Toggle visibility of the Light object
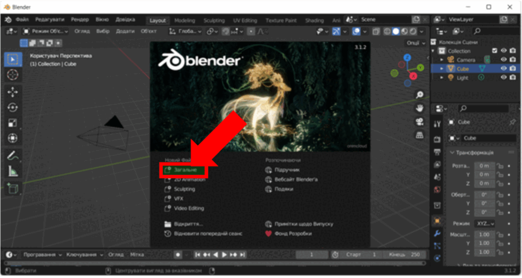Viewport: 522px width, 278px height. tap(504, 78)
